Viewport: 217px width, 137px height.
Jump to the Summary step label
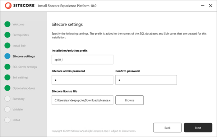[x=19, y=99]
